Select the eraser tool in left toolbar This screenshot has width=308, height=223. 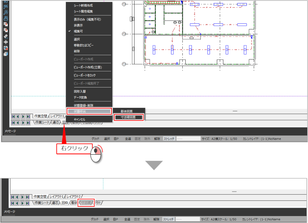click(x=6, y=36)
